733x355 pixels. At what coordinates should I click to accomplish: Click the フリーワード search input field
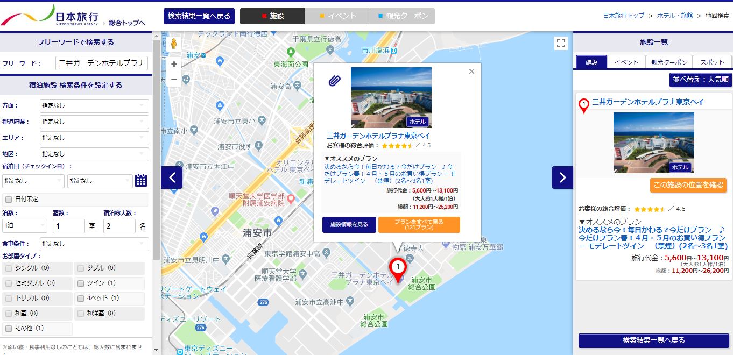102,63
